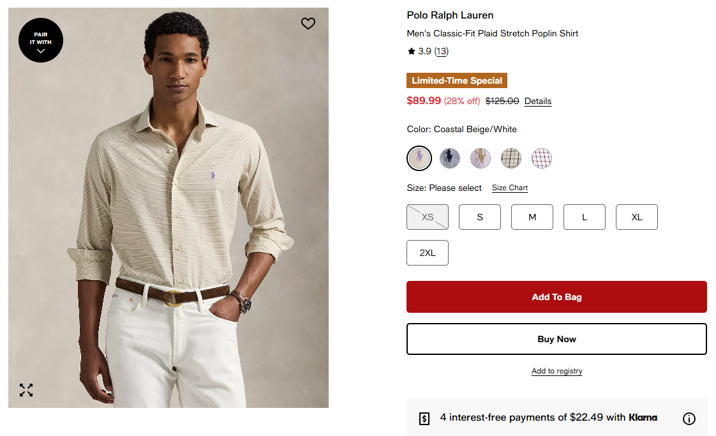
Task: Select size XL
Action: 637,217
